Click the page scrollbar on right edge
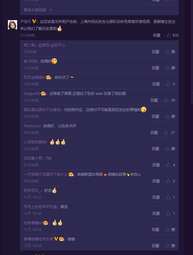The width and height of the screenshot is (193, 255). (x=192, y=65)
